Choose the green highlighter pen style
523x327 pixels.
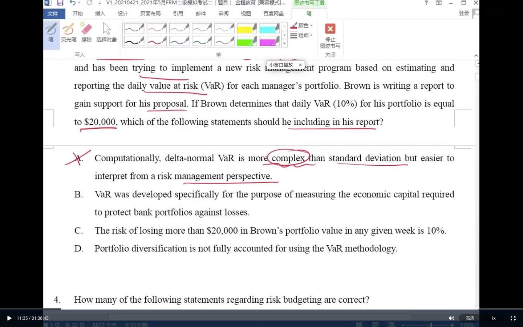tap(247, 41)
